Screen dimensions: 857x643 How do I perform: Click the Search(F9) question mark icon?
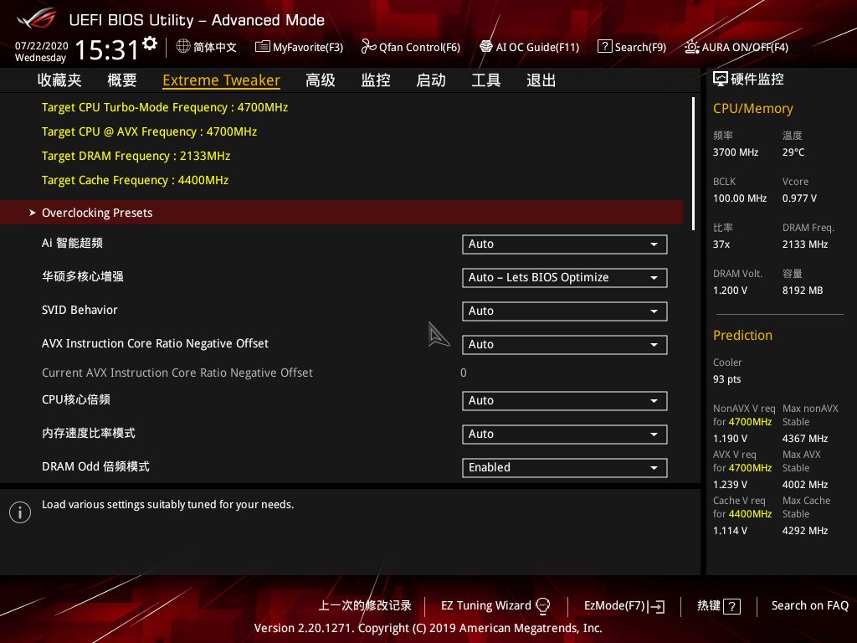604,47
